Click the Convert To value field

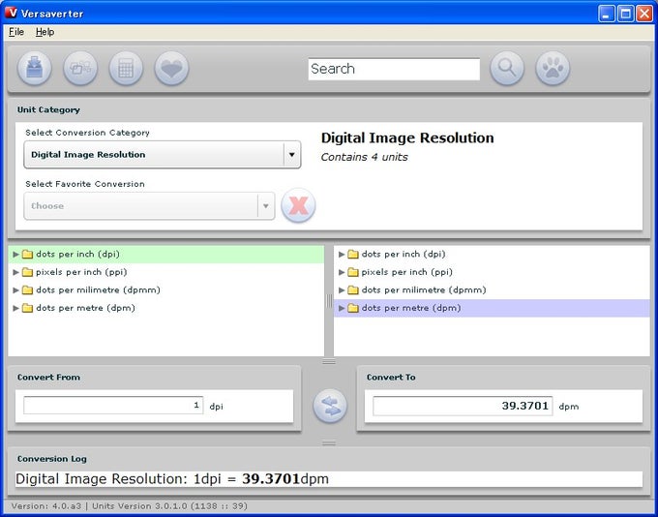coord(463,406)
